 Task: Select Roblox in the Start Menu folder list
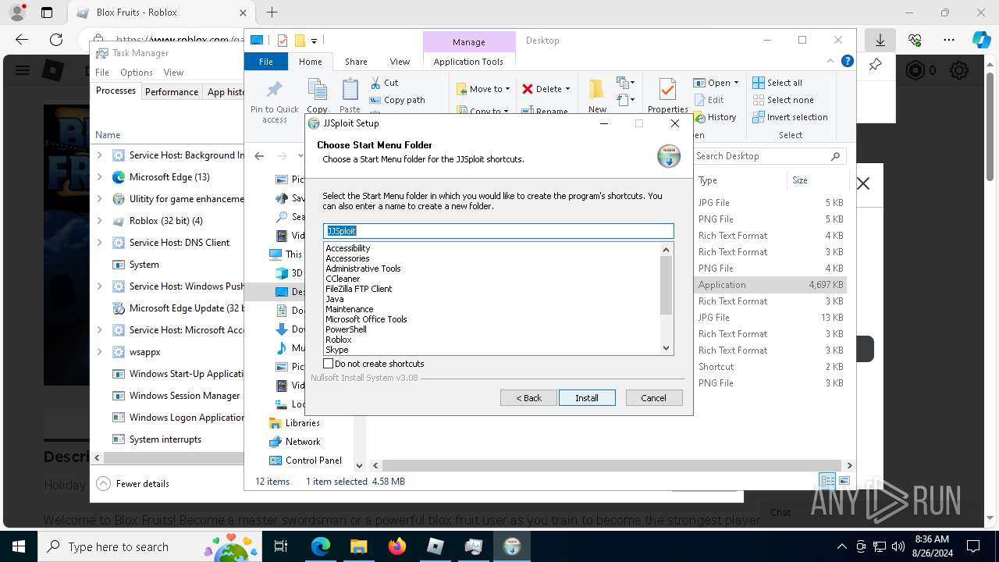click(339, 340)
